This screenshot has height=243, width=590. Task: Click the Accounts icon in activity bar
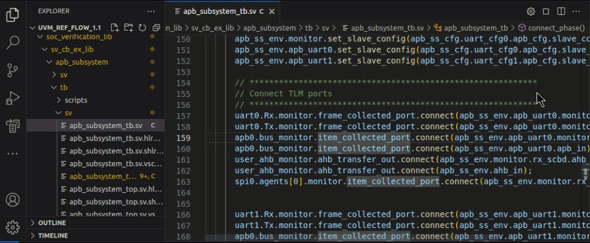(x=13, y=199)
